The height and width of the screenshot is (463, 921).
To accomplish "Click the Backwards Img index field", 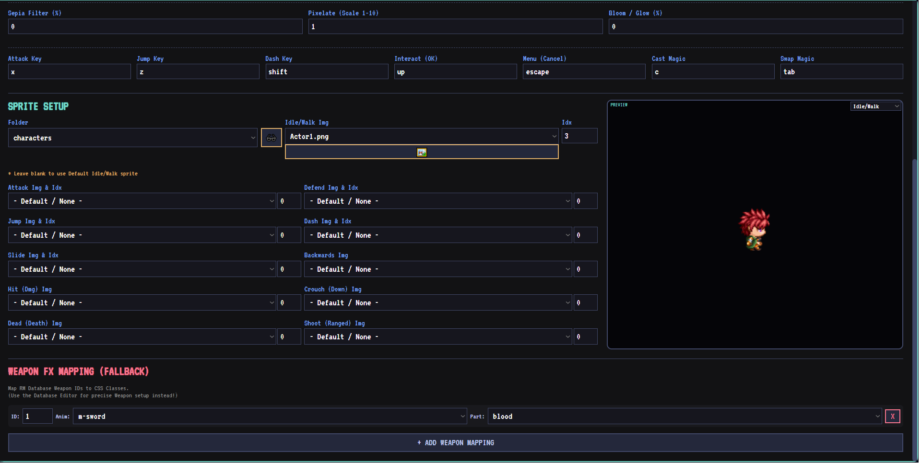I will pos(586,269).
